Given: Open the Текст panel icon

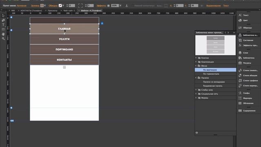Looking at the screenshot, I should [x=240, y=15].
